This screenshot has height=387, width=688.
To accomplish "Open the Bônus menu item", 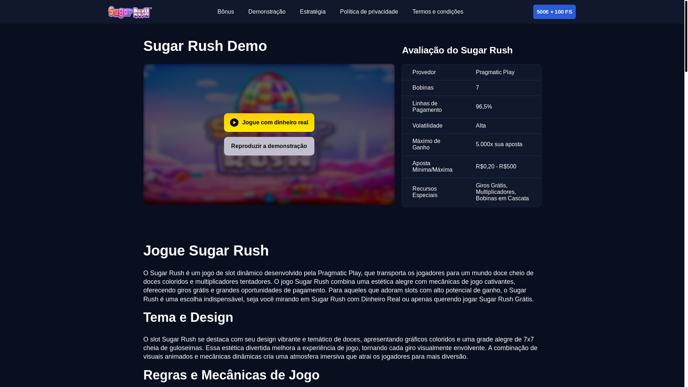I will click(x=226, y=12).
